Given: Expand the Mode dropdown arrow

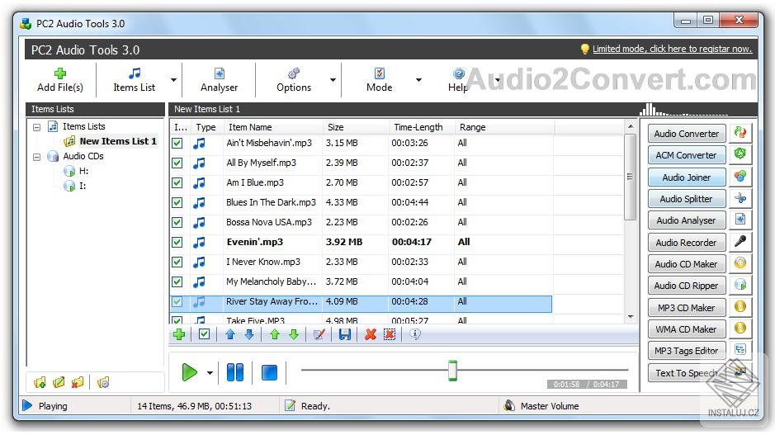Looking at the screenshot, I should pos(418,79).
